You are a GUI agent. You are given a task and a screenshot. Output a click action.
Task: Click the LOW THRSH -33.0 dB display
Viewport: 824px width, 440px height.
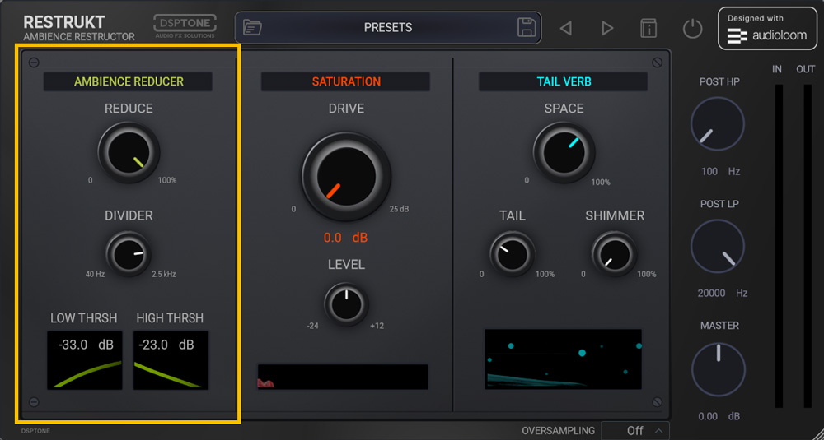(x=85, y=360)
